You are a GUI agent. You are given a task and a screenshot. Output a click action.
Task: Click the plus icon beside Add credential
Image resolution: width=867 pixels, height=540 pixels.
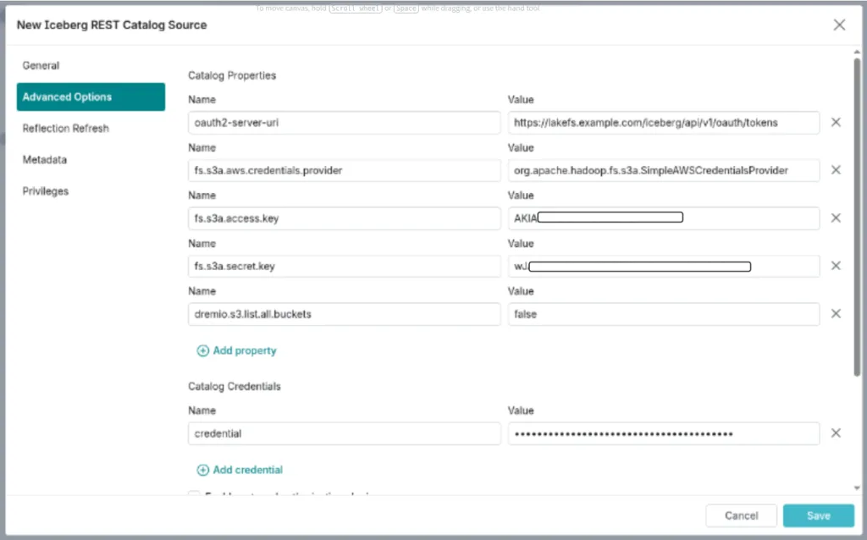coord(202,470)
